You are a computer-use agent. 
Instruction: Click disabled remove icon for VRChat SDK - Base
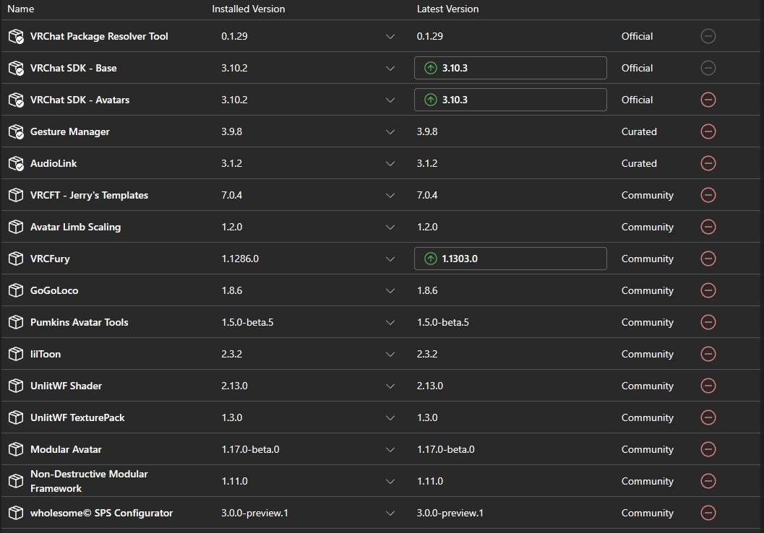pyautogui.click(x=708, y=68)
